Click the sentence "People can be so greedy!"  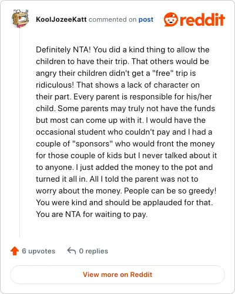coord(170,191)
